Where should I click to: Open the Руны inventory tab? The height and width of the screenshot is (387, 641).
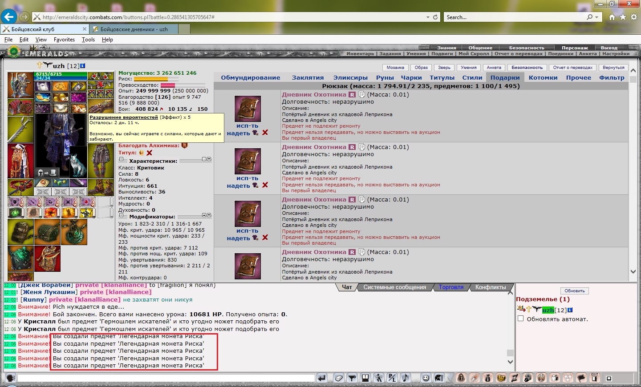coord(385,77)
